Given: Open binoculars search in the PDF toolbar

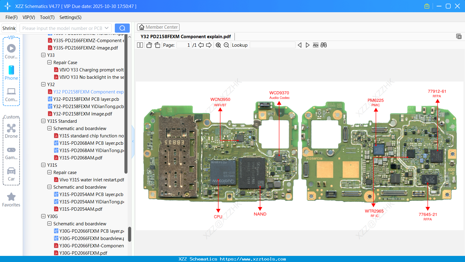Looking at the screenshot, I should point(324,45).
